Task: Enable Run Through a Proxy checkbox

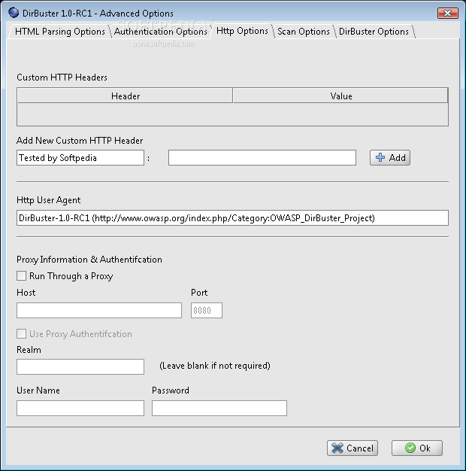Action: click(x=21, y=275)
